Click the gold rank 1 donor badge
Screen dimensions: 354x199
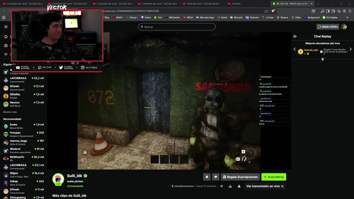point(300,52)
